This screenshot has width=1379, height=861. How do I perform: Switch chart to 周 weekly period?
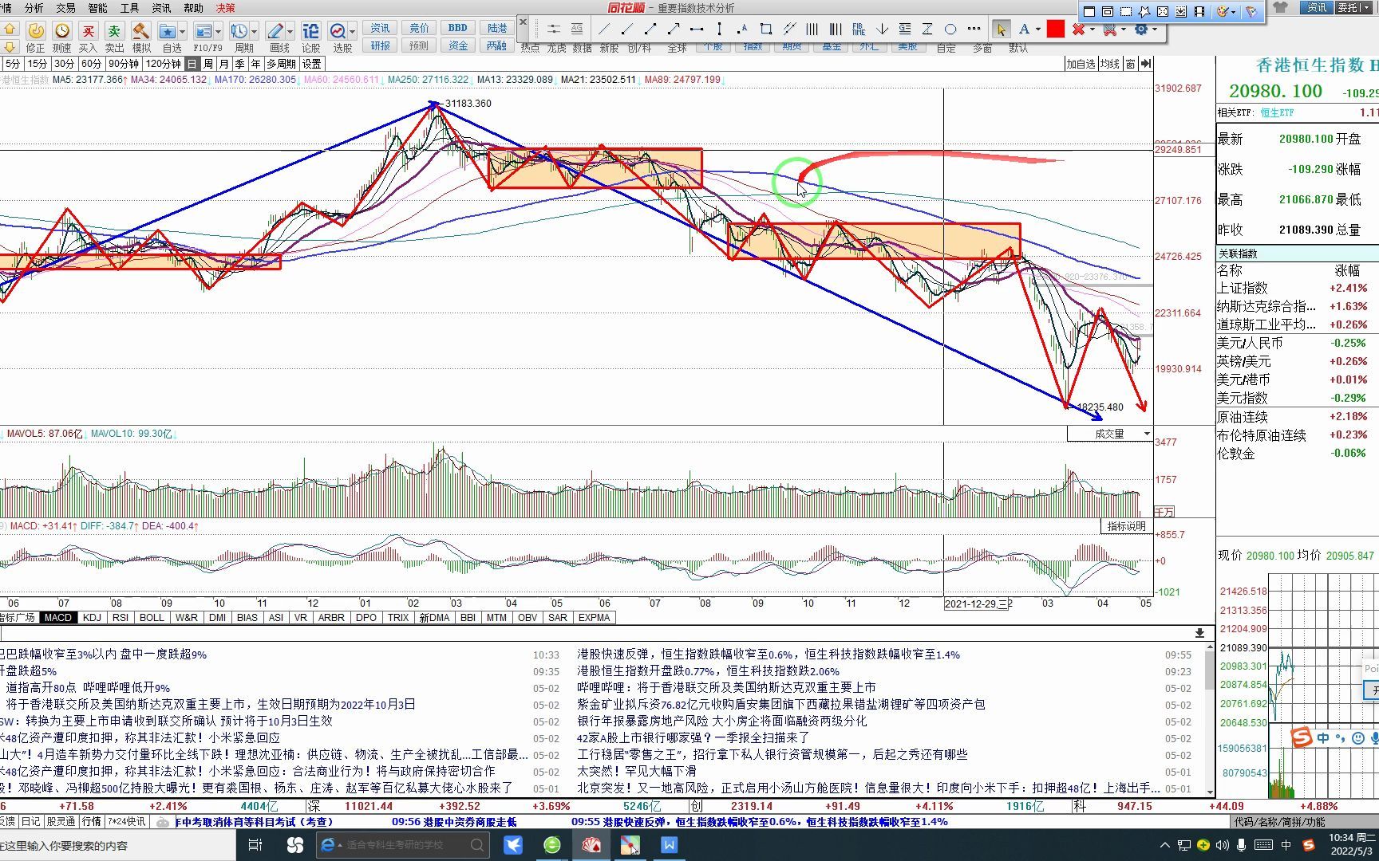coord(208,64)
